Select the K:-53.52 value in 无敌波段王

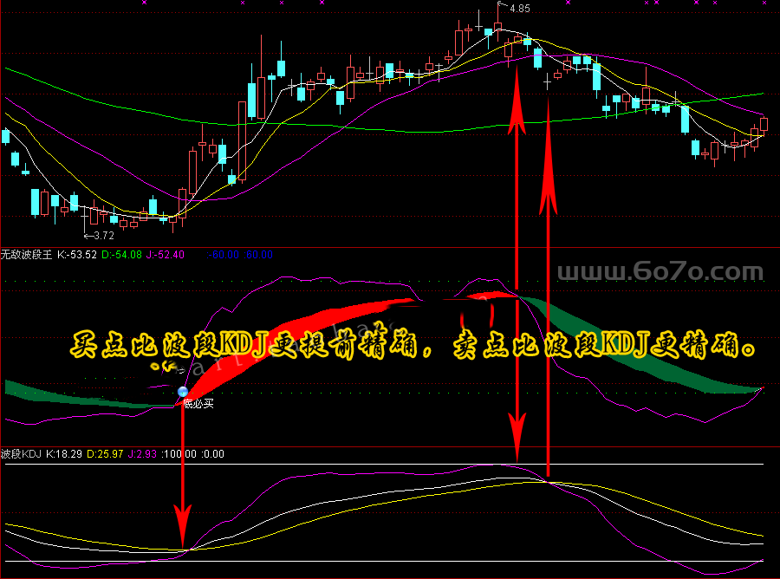click(77, 255)
